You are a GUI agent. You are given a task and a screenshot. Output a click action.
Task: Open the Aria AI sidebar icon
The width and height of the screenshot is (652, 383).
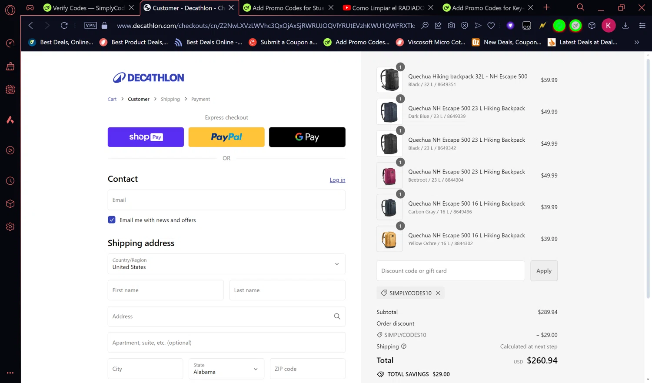10,120
